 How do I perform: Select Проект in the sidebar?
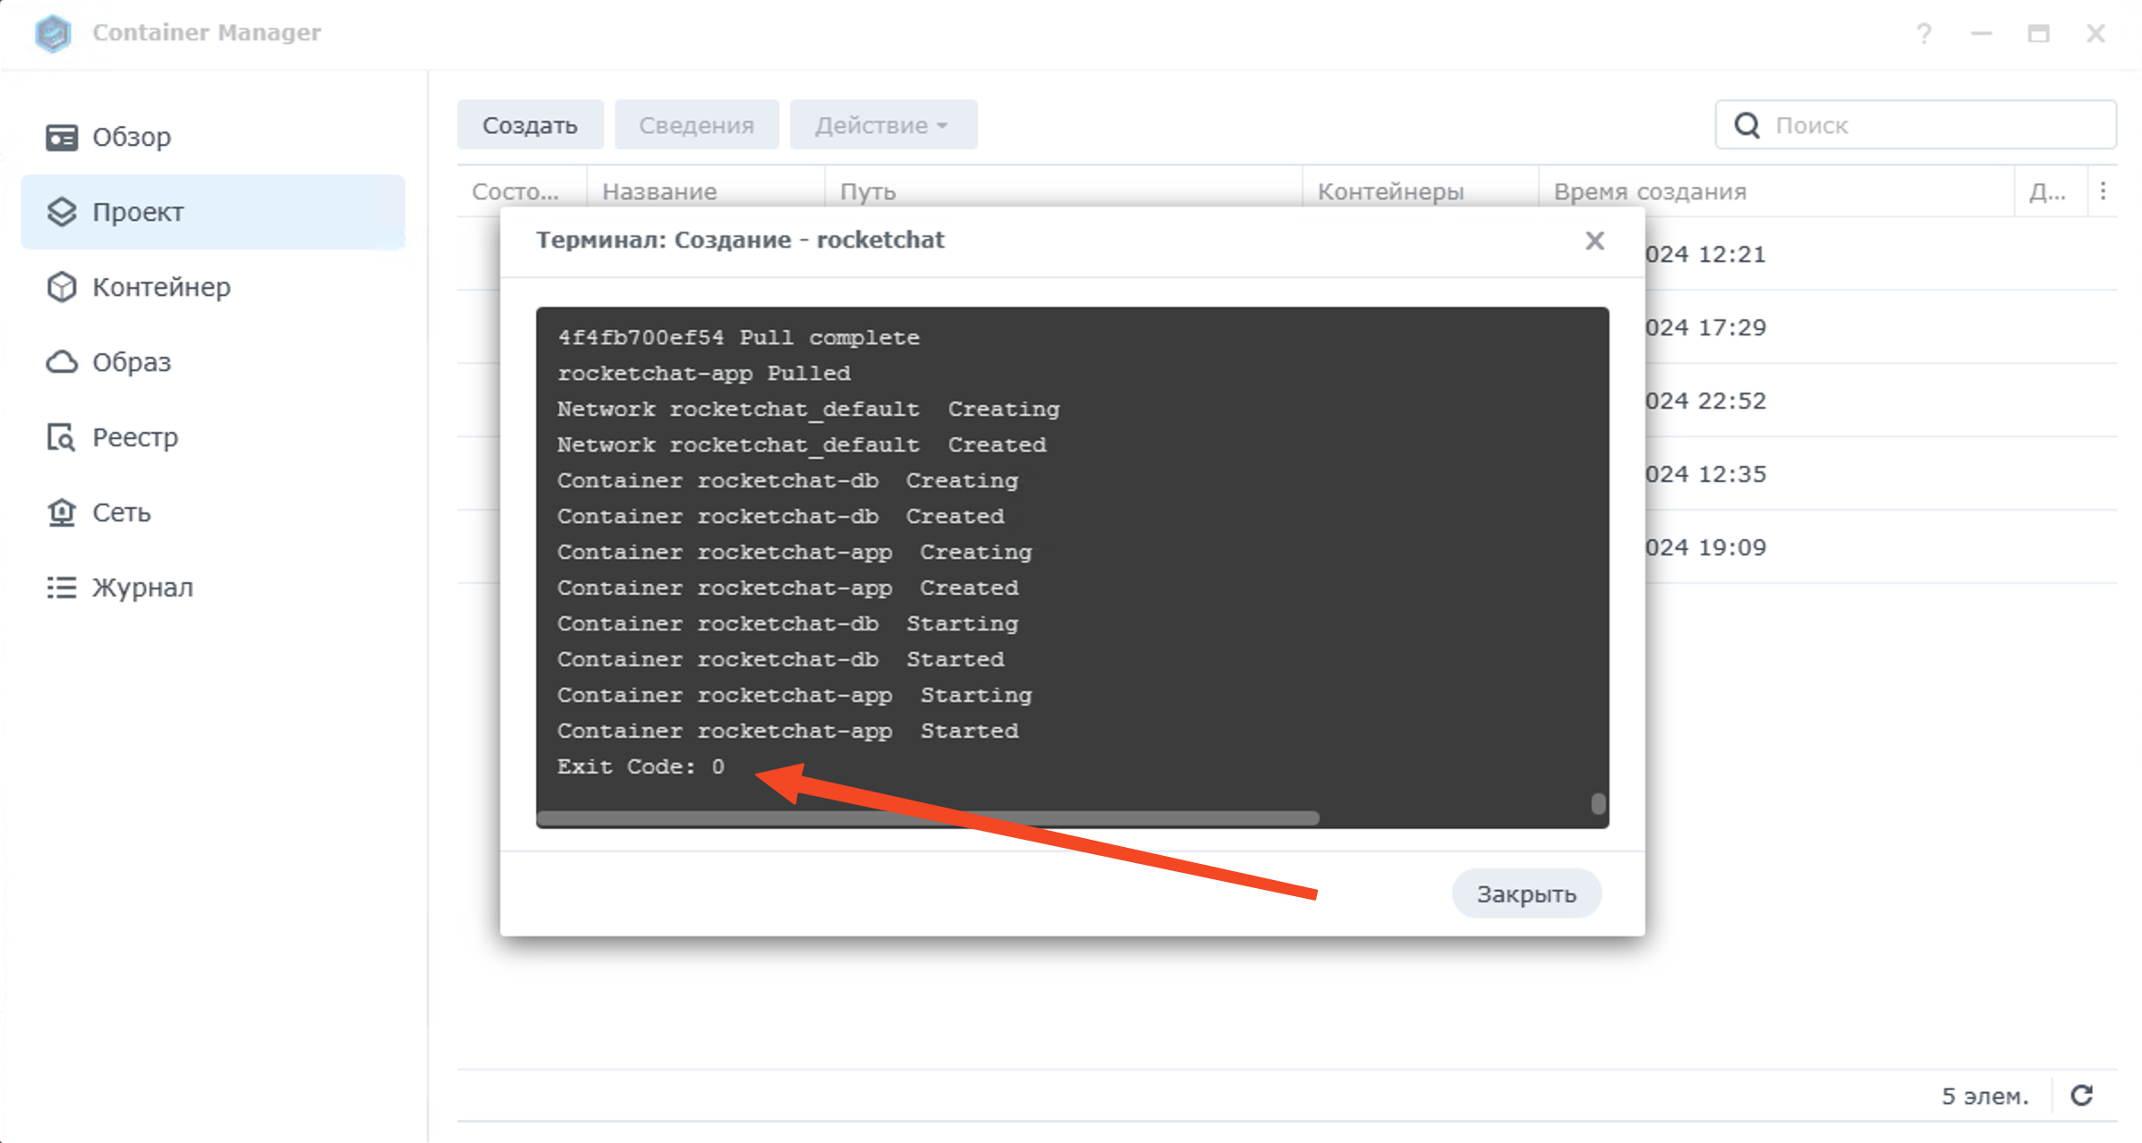tap(213, 212)
